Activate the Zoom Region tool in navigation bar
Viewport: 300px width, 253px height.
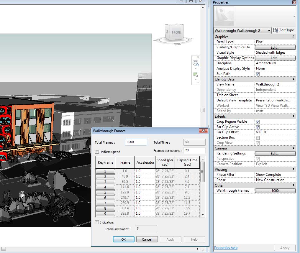(x=196, y=75)
